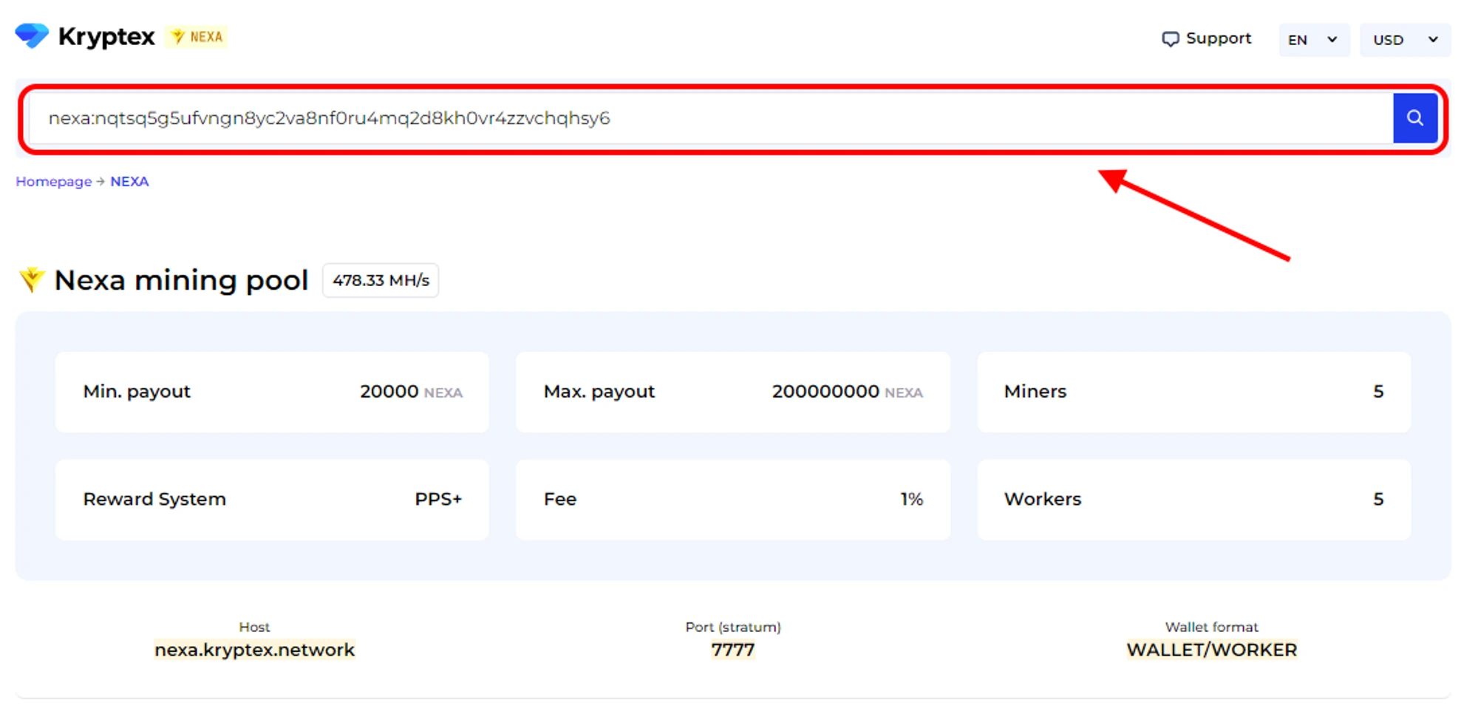Open the EN language dropdown
Image resolution: width=1478 pixels, height=711 pixels.
[x=1313, y=40]
